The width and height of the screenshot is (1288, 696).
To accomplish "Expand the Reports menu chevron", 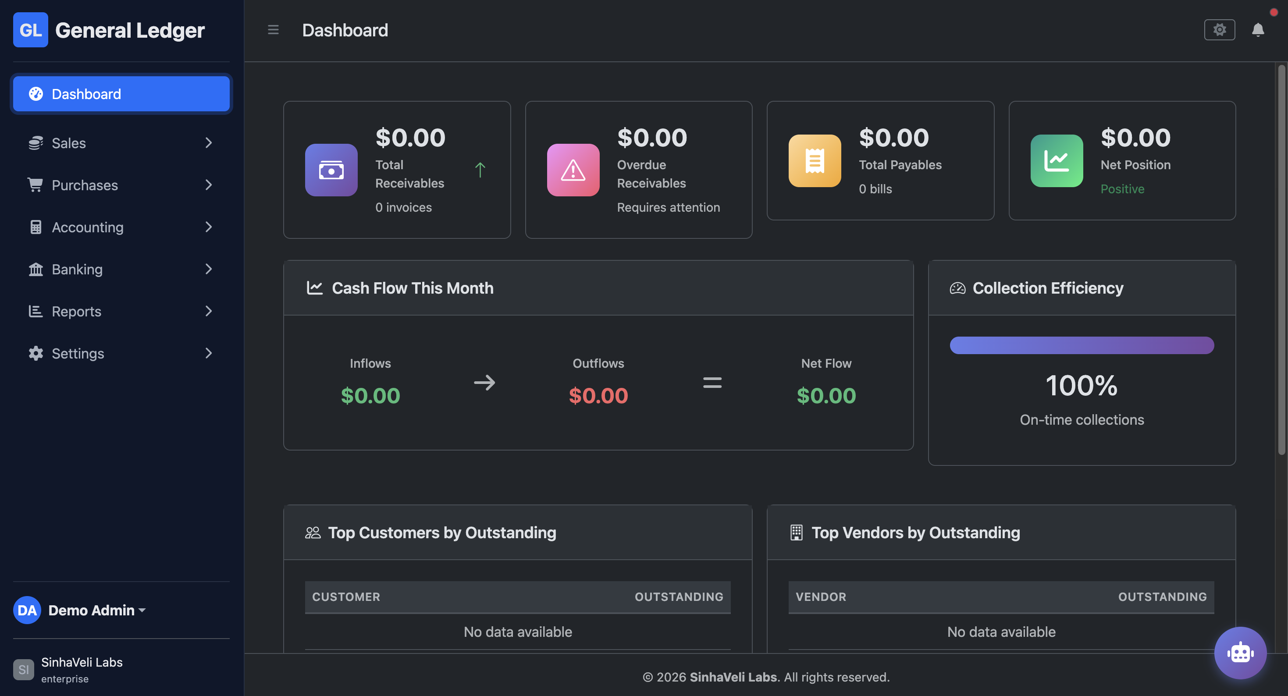I will (209, 311).
